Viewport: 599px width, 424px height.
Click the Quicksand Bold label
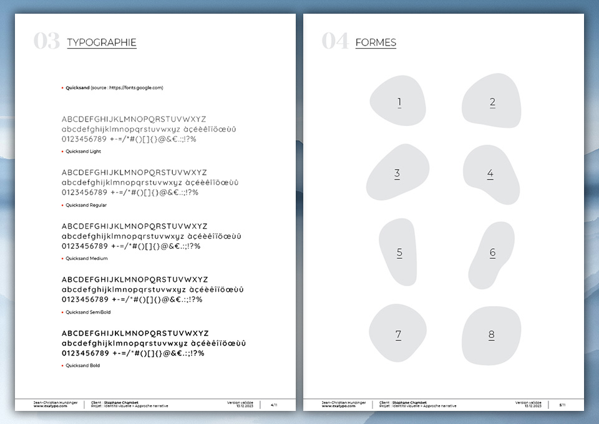point(82,365)
